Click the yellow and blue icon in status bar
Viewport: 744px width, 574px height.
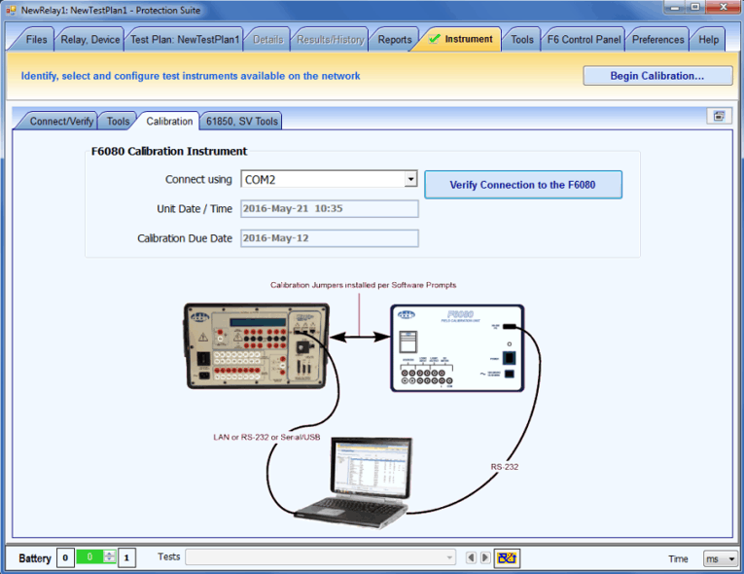click(x=507, y=557)
